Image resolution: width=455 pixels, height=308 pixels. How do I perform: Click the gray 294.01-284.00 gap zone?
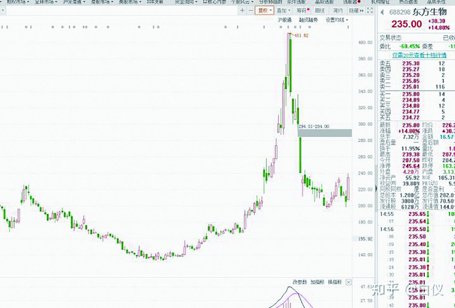[x=325, y=133]
